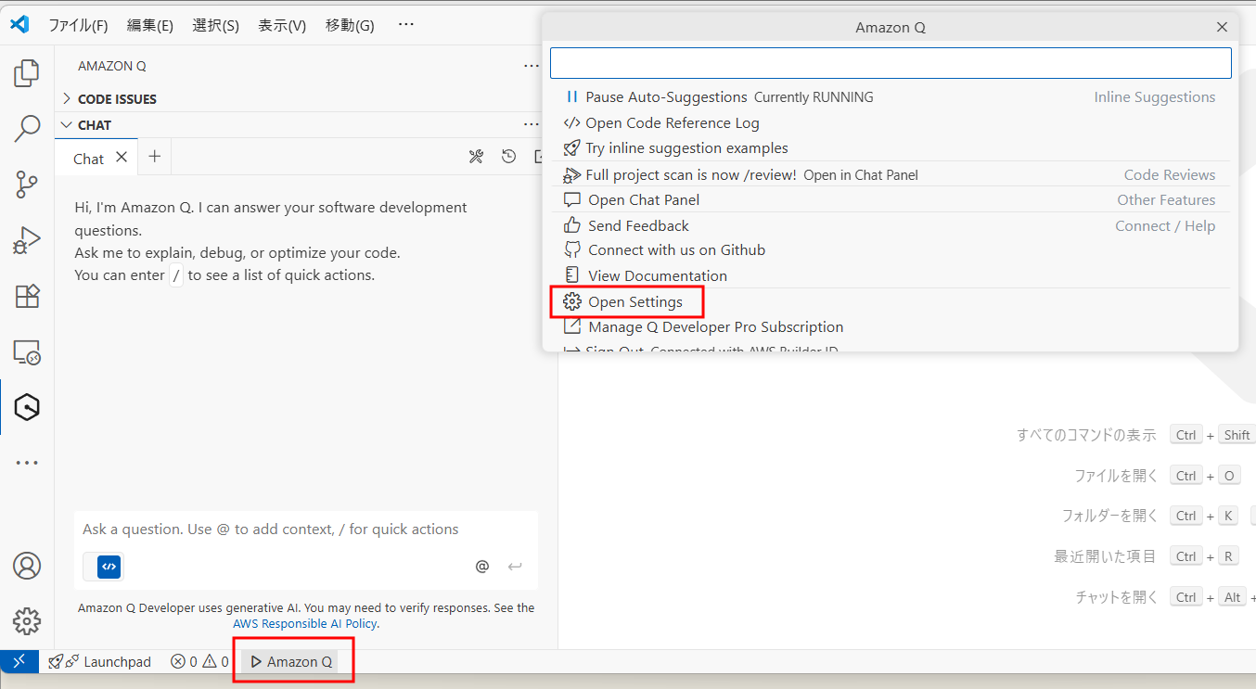1256x689 pixels.
Task: Open the AWS Responsible AI Policy link
Action: click(305, 624)
